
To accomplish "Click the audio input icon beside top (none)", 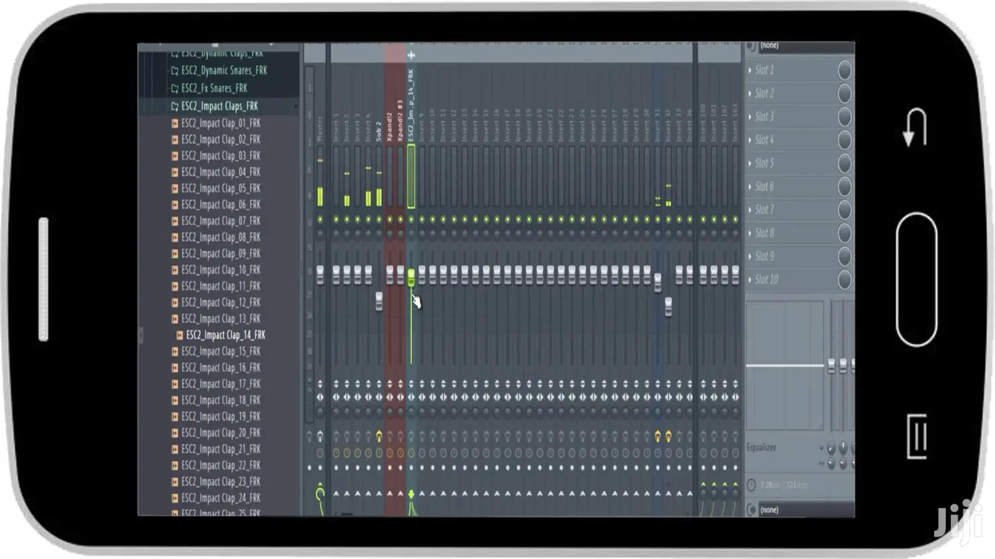I will pyautogui.click(x=751, y=47).
